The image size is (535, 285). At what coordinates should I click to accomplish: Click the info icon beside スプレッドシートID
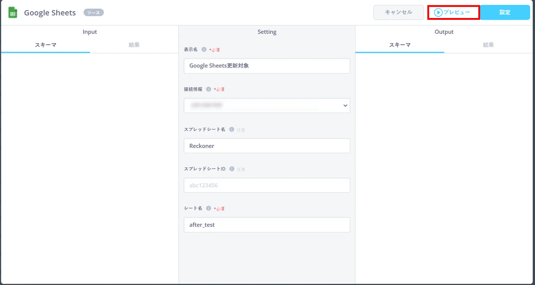(x=232, y=169)
